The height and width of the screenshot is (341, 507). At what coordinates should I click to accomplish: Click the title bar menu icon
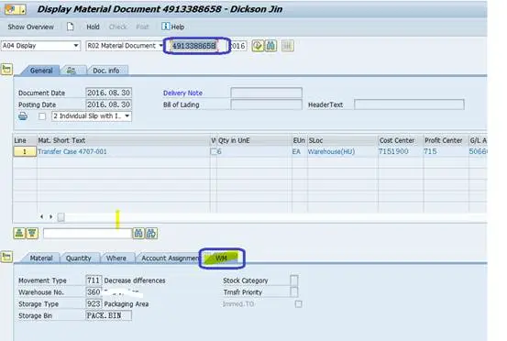(15, 9)
